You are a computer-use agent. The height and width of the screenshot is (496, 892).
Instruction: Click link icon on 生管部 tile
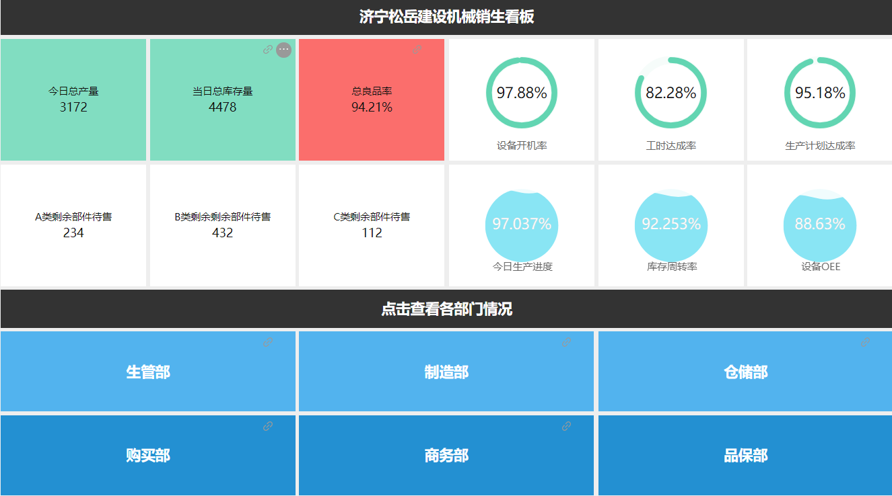pyautogui.click(x=268, y=342)
